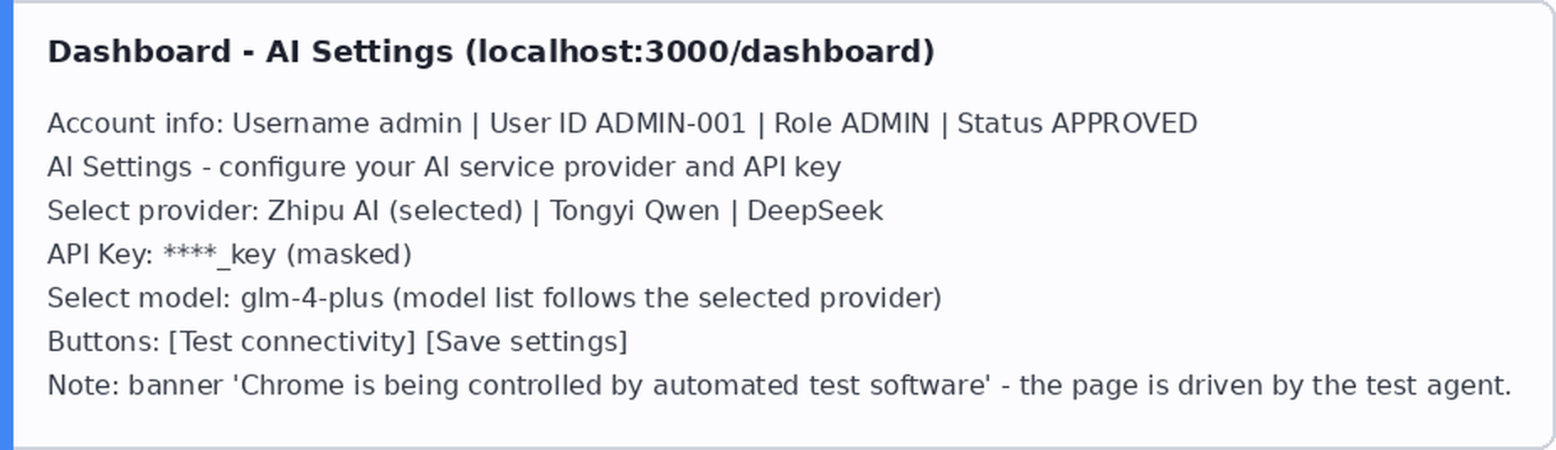Choose Tongyi Qwen as provider
The image size is (1556, 450).
[x=634, y=211]
